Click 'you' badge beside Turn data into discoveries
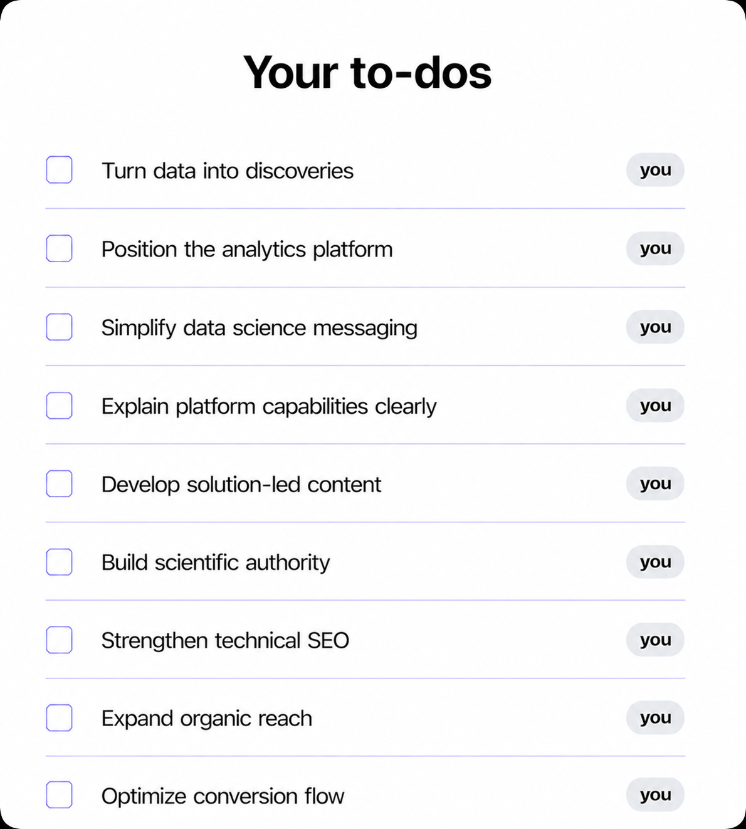Image resolution: width=746 pixels, height=829 pixels. click(x=655, y=170)
